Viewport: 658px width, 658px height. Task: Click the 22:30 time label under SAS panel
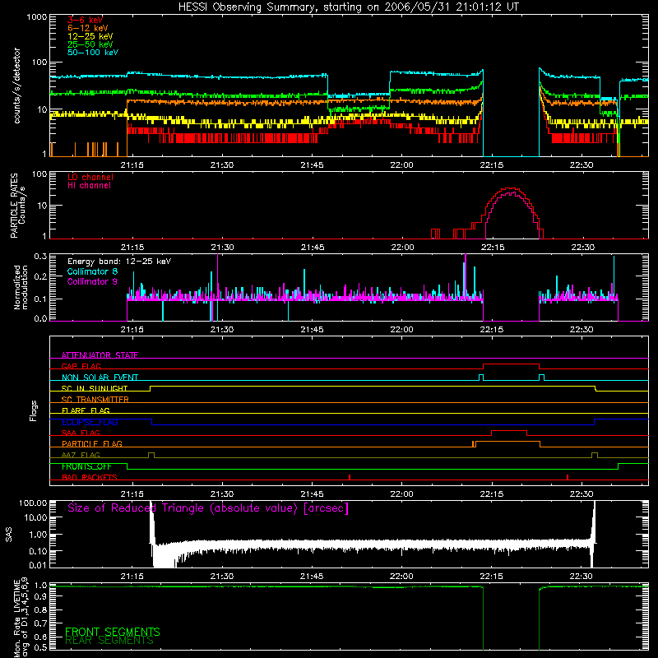(582, 577)
